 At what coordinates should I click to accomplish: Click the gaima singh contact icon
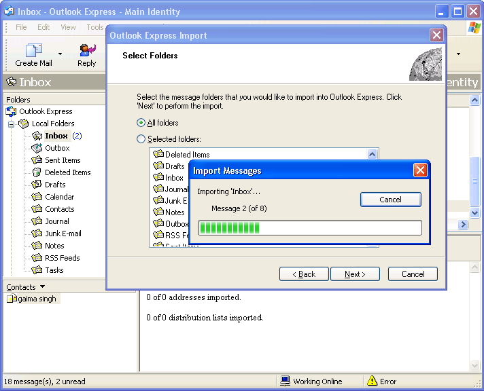[12, 299]
